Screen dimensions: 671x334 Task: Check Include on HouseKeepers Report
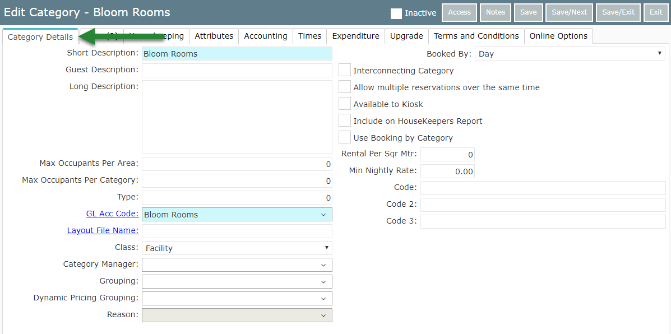[345, 121]
